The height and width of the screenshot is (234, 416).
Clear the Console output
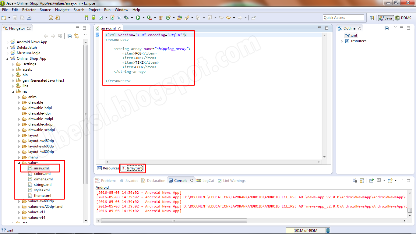tap(355, 180)
